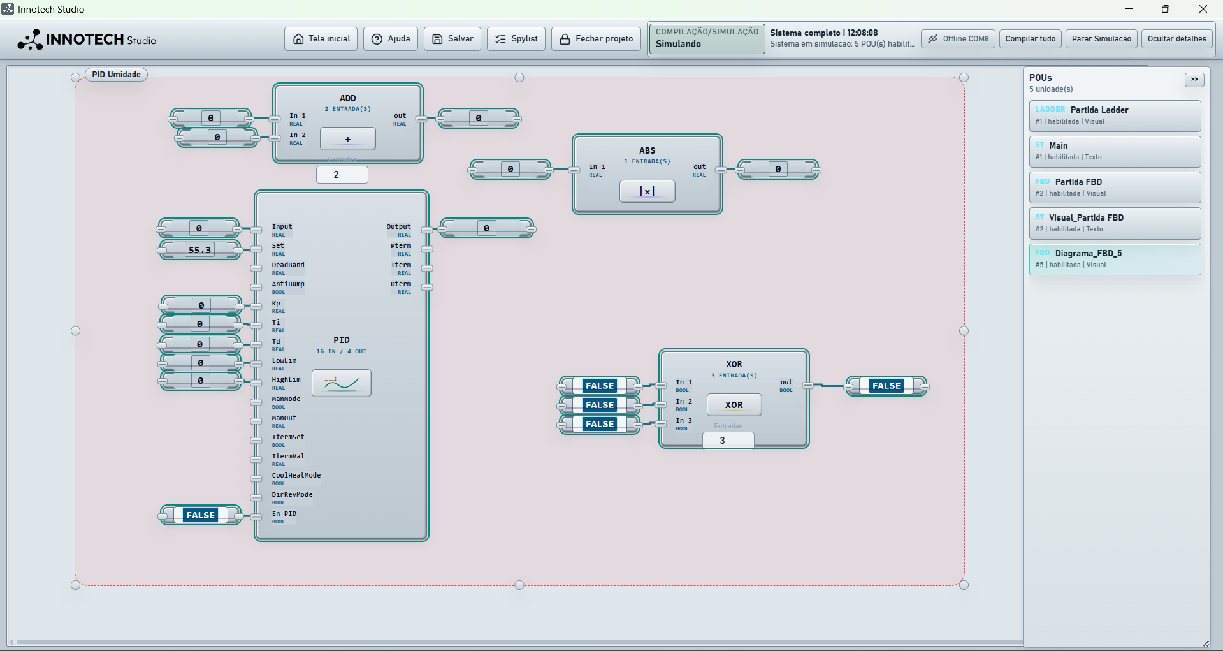Viewport: 1223px width, 651px height.
Task: Open the Visual_Partida FBD POU
Action: (1115, 223)
